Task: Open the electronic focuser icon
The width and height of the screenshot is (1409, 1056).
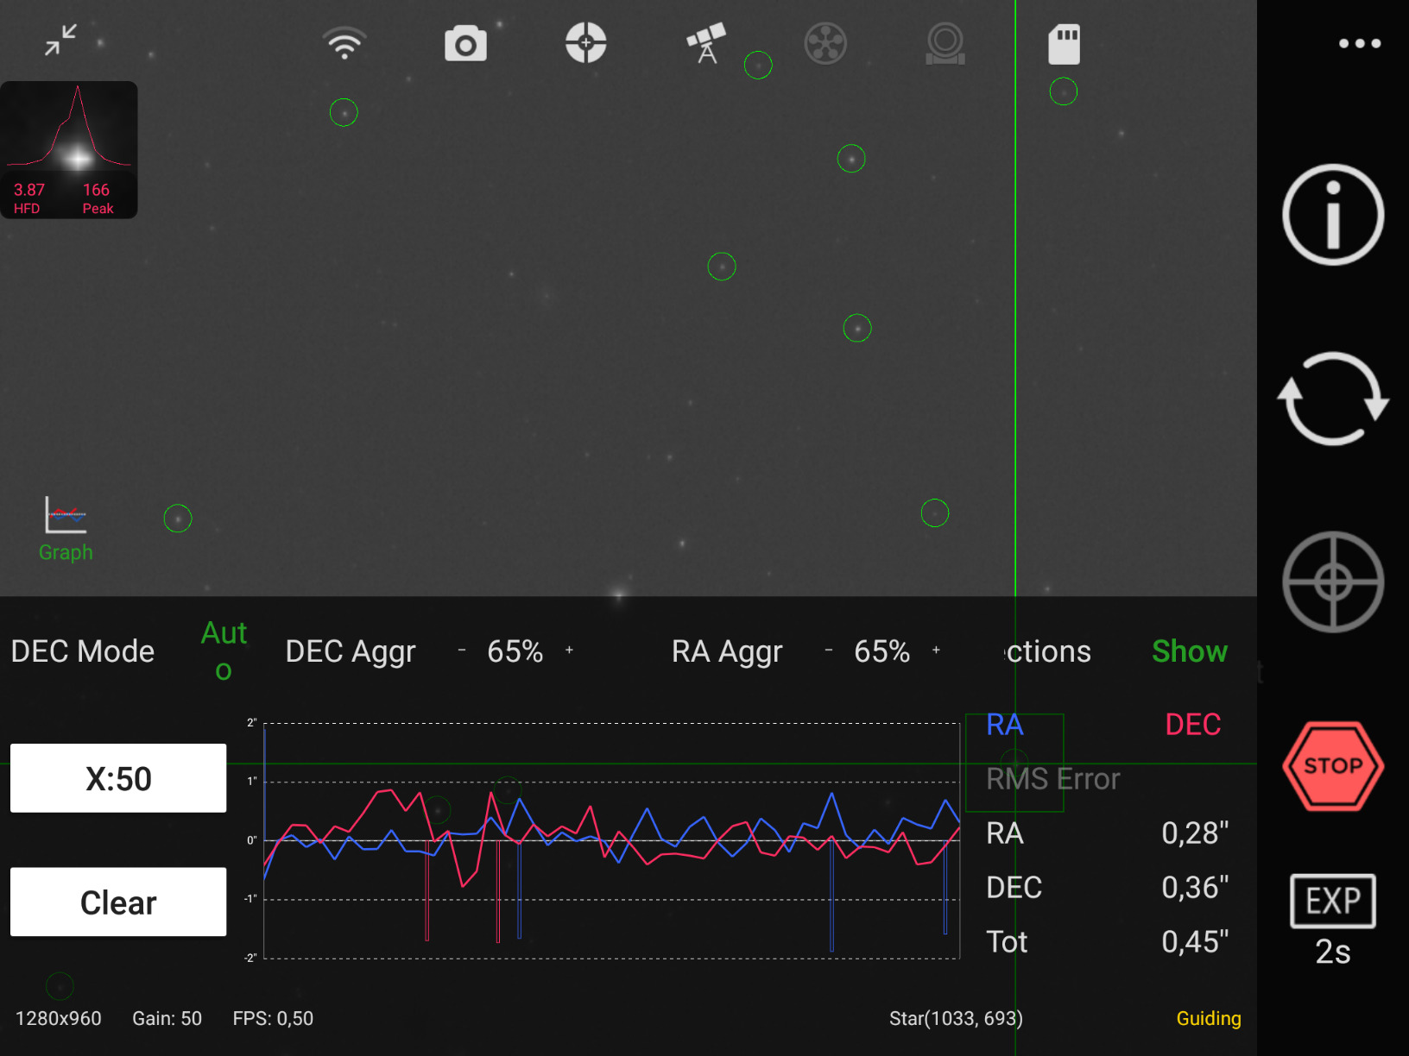Action: pos(945,43)
